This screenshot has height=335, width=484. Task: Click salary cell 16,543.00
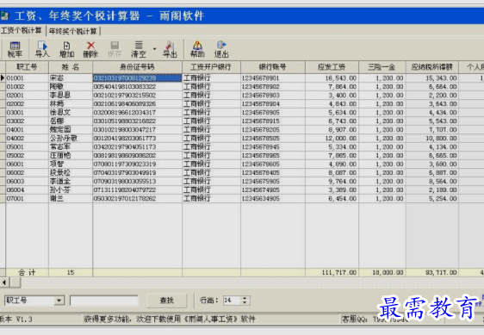coord(332,78)
